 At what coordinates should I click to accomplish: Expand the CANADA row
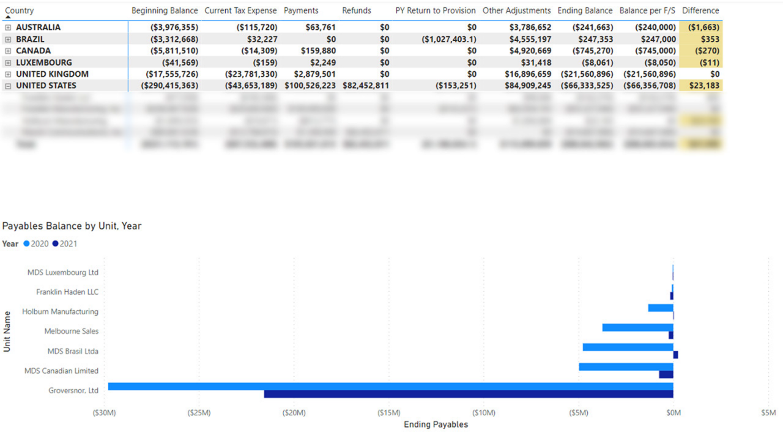pos(8,51)
